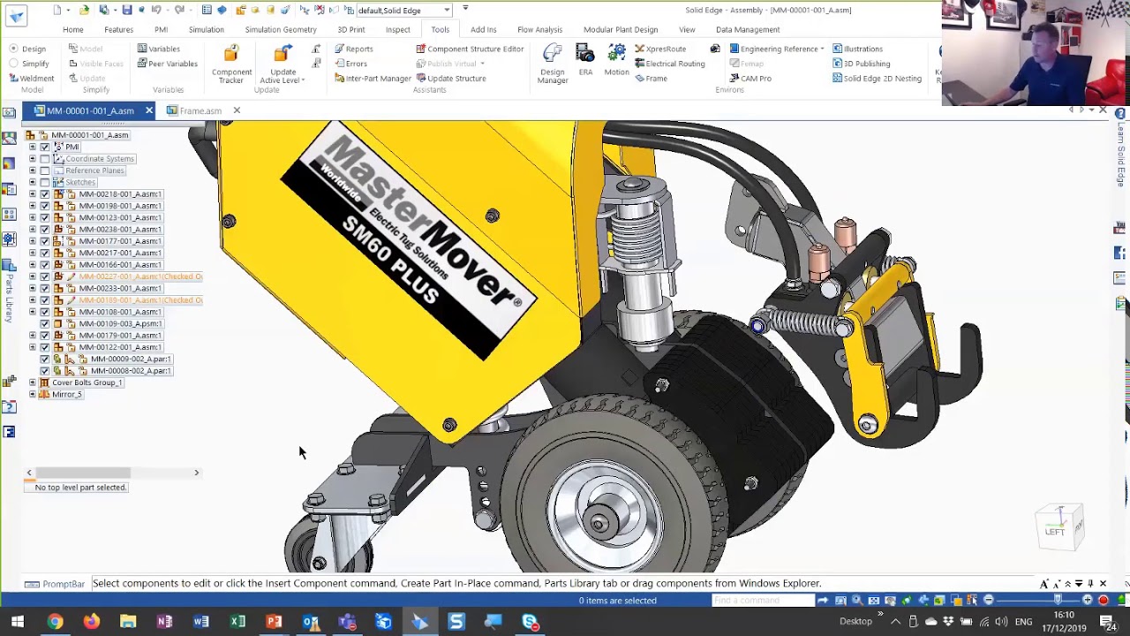Click the view orientation cube labeled LEFT

click(1058, 527)
